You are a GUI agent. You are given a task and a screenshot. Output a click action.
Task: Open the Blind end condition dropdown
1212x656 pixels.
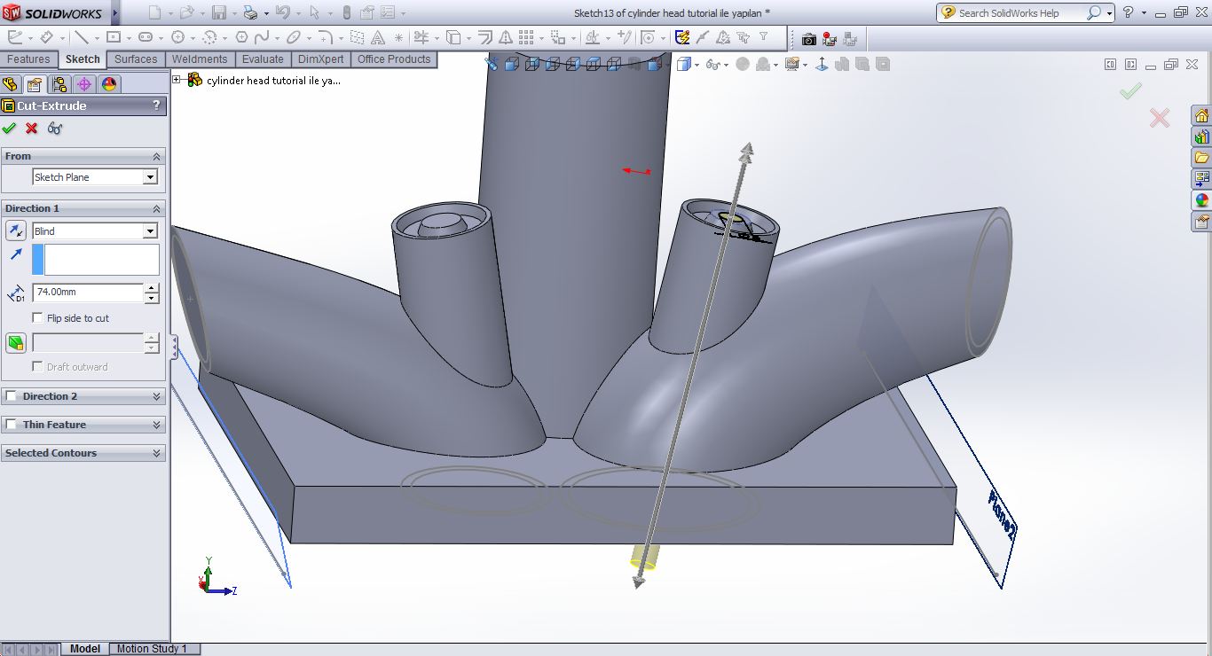coord(150,231)
